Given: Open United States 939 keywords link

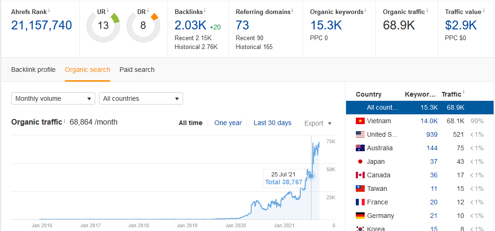Looking at the screenshot, I should [431, 134].
